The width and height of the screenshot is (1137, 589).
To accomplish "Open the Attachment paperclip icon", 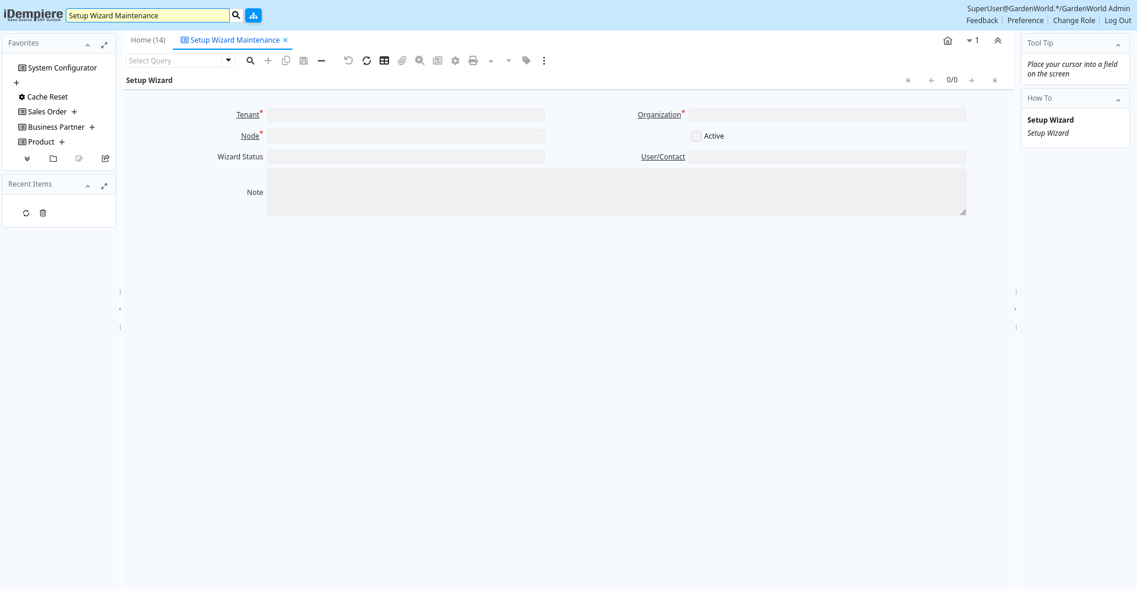I will [x=402, y=61].
